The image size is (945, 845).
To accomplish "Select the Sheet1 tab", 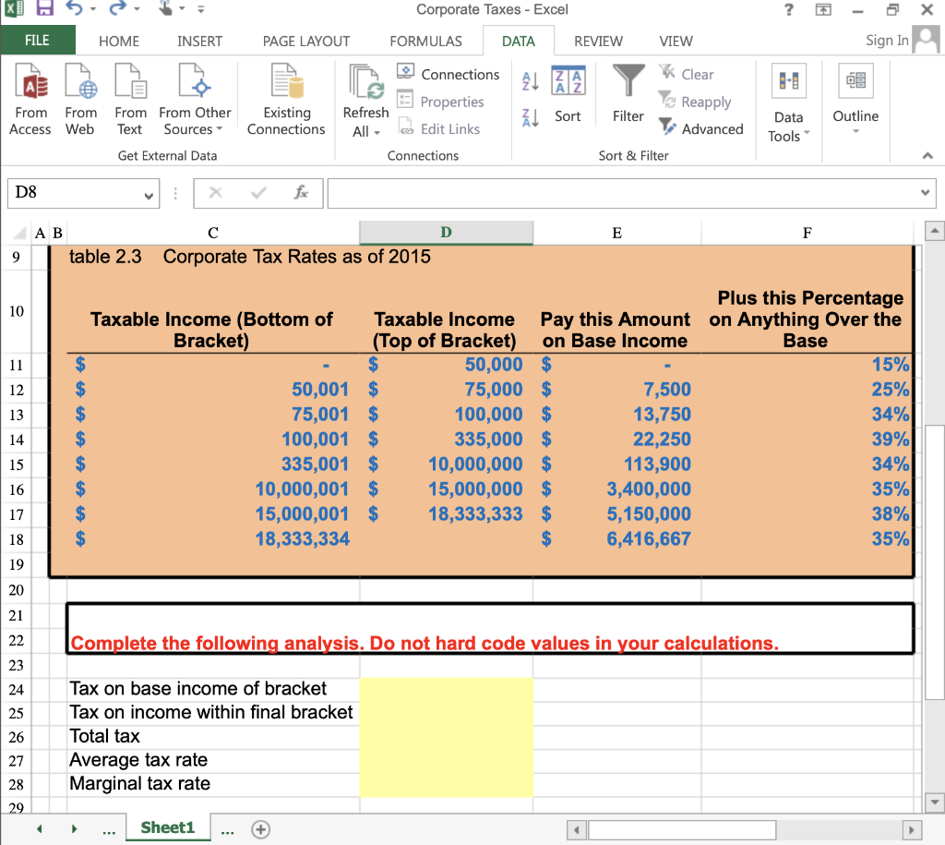I will pyautogui.click(x=168, y=827).
